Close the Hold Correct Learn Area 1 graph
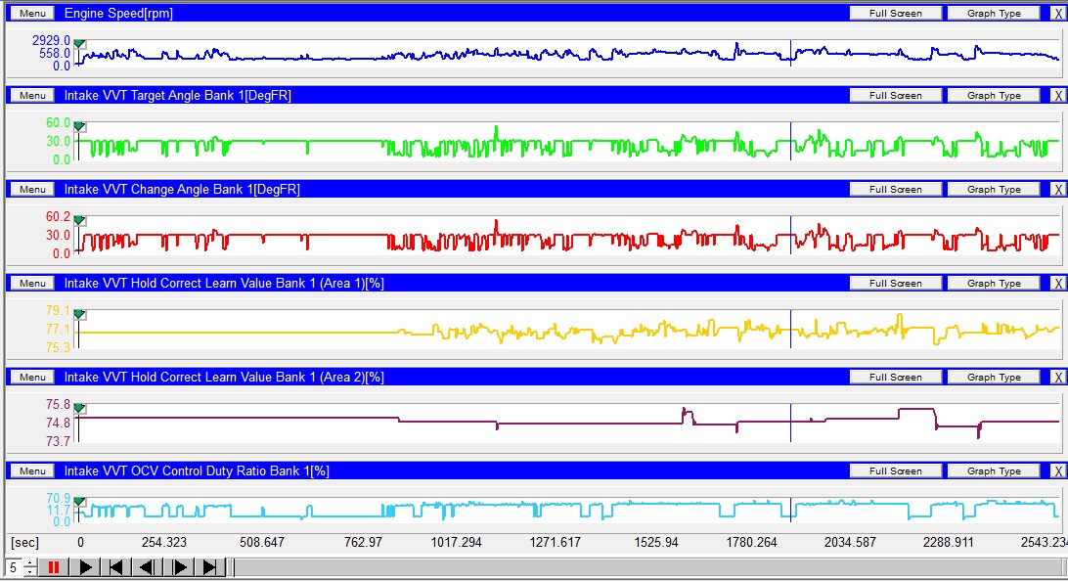The image size is (1068, 582). (x=1058, y=283)
